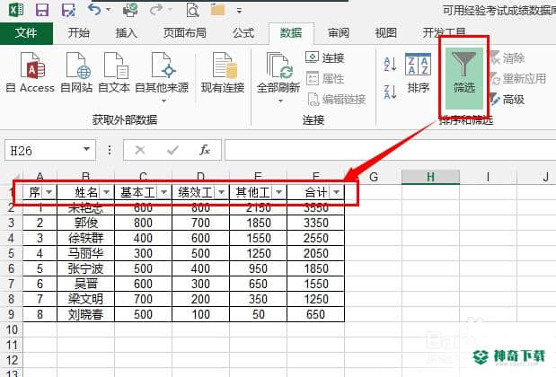The width and height of the screenshot is (556, 377).
Task: Open the 姓名 column filter dropdown
Action: pos(106,192)
